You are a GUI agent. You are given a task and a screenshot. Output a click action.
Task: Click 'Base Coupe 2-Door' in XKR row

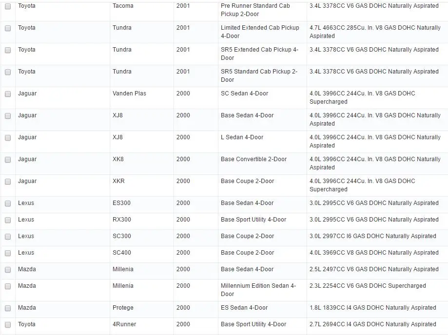247,181
